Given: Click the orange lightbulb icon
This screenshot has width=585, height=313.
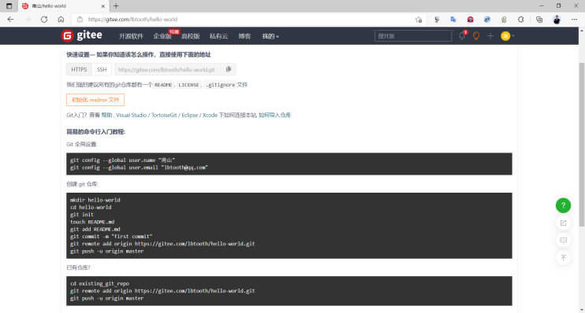Looking at the screenshot, I should click(x=476, y=35).
